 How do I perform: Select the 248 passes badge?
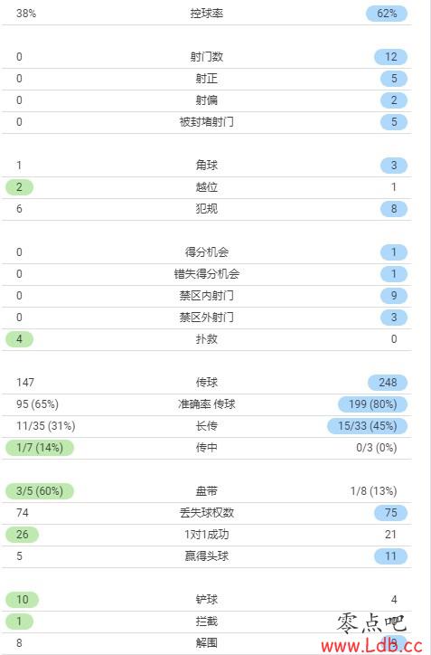pyautogui.click(x=388, y=383)
